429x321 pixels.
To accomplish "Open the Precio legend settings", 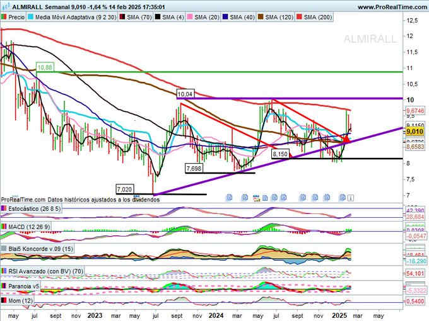I will point(13,17).
